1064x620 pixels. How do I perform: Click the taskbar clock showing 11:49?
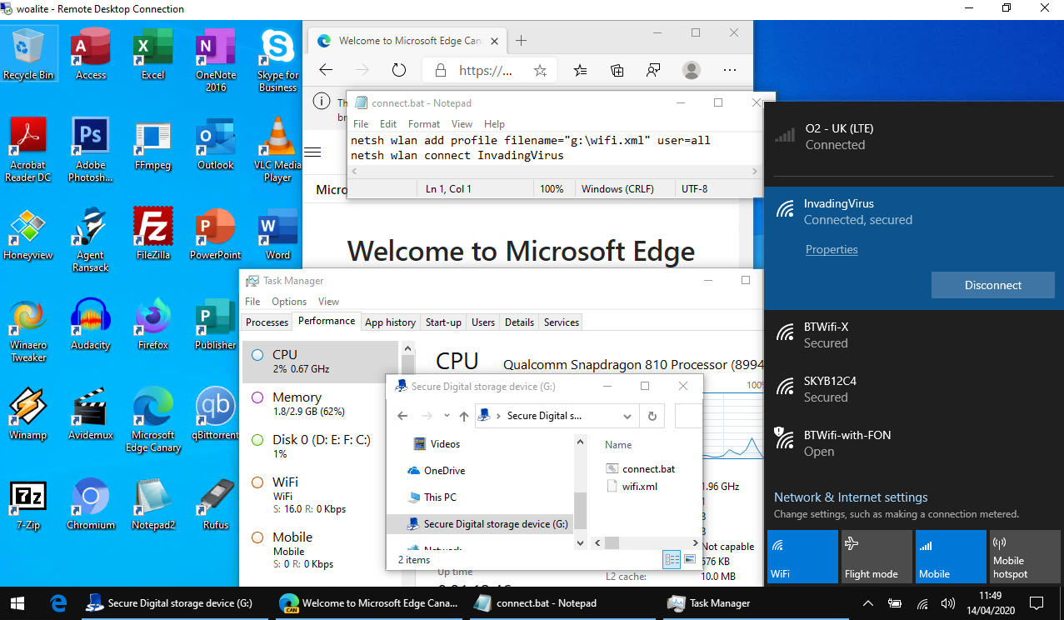click(x=991, y=603)
